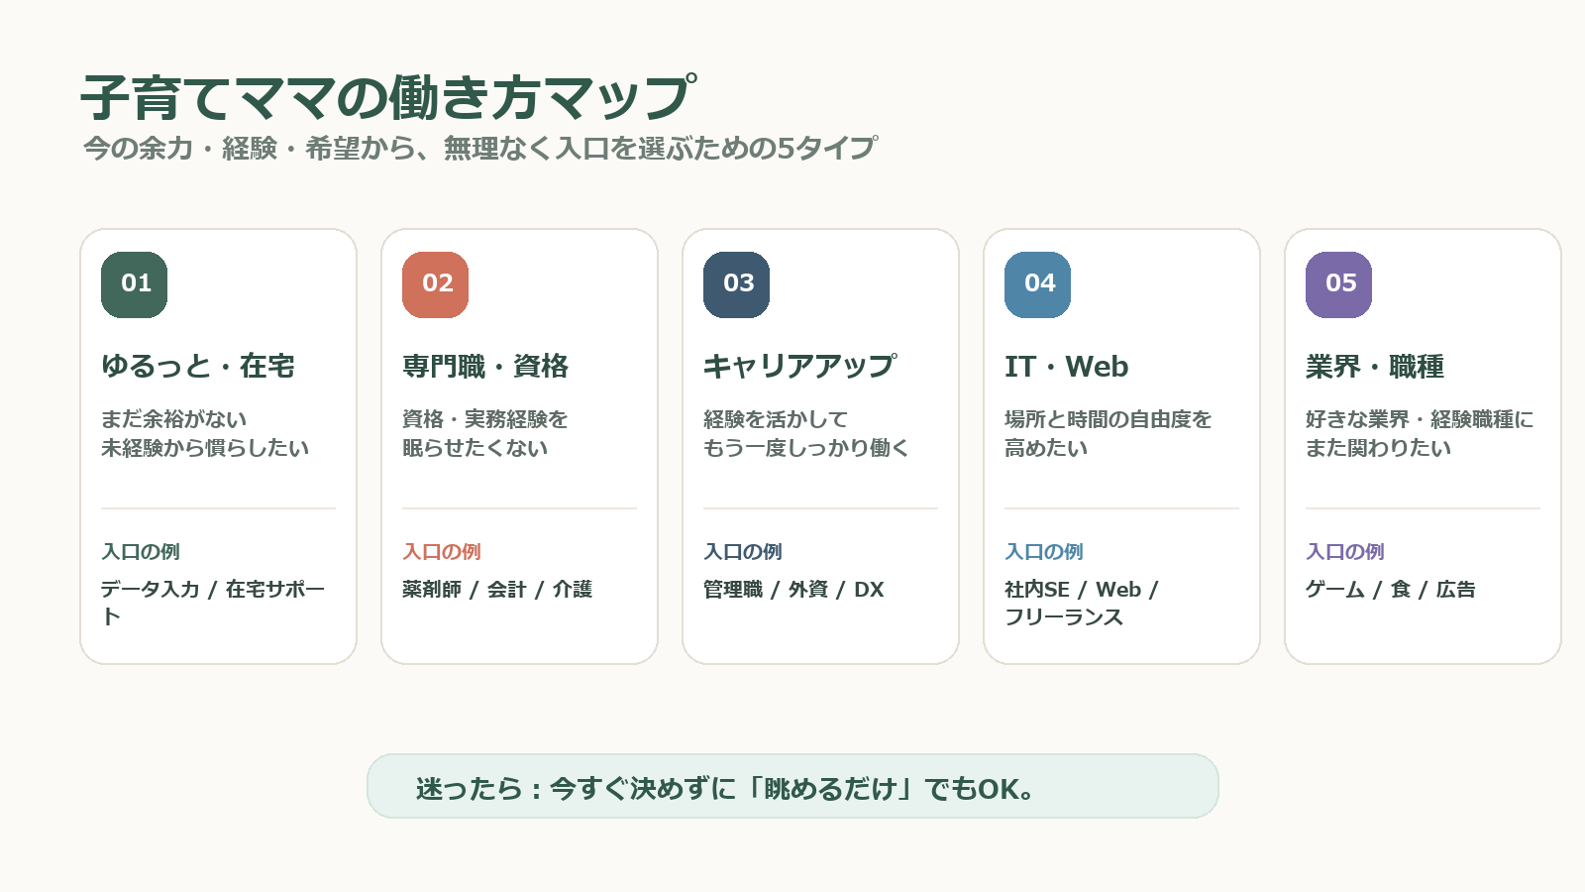The width and height of the screenshot is (1585, 892).
Task: Click the orange 02 number badge
Action: click(x=435, y=284)
